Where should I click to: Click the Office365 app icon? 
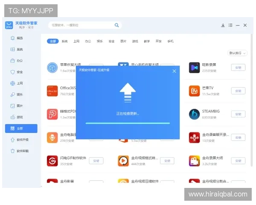point(52,91)
